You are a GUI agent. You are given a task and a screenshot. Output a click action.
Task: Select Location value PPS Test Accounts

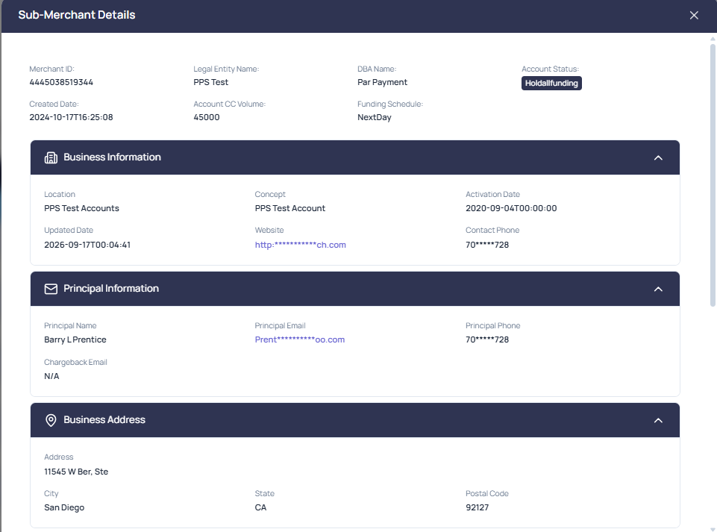(x=81, y=209)
